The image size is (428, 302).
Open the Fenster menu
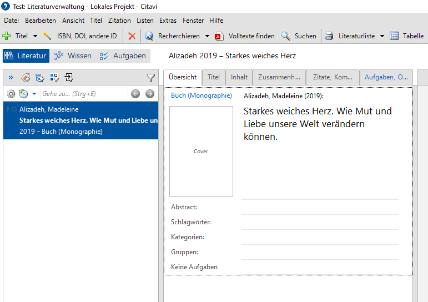point(193,21)
